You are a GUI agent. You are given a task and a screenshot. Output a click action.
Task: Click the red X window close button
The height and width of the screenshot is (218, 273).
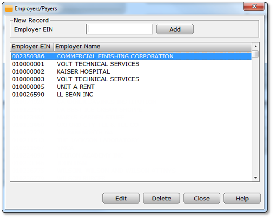point(255,7)
